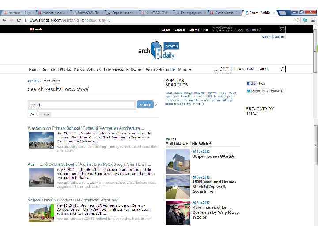Click the bookmark star icon in address bar

(x=298, y=20)
